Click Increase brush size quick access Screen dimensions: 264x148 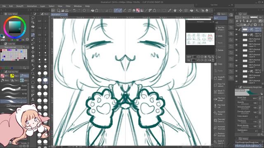(x=220, y=128)
